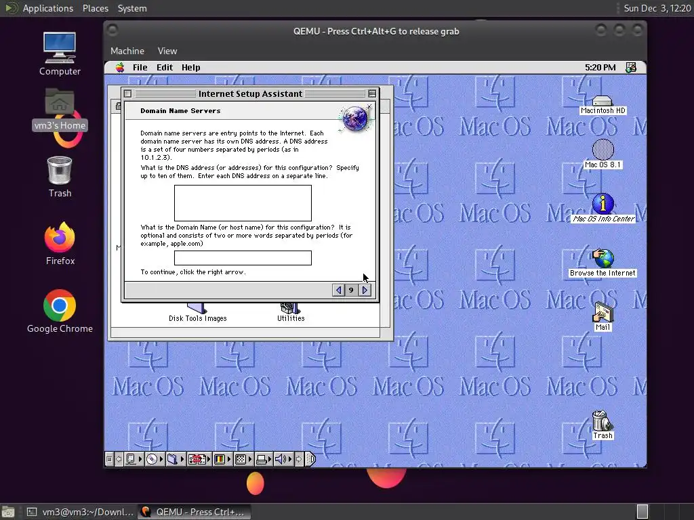Image resolution: width=694 pixels, height=520 pixels.
Task: Open the Remote Access Control Strip module
Action: tap(200, 459)
